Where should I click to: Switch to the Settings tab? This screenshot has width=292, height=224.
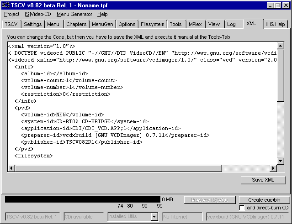pyautogui.click(x=33, y=24)
